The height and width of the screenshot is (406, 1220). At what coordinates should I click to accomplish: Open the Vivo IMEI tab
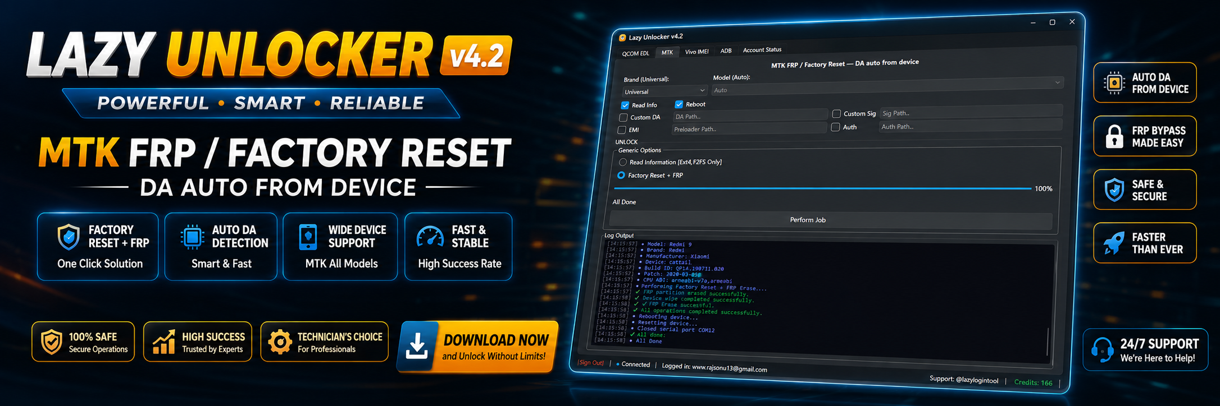697,52
